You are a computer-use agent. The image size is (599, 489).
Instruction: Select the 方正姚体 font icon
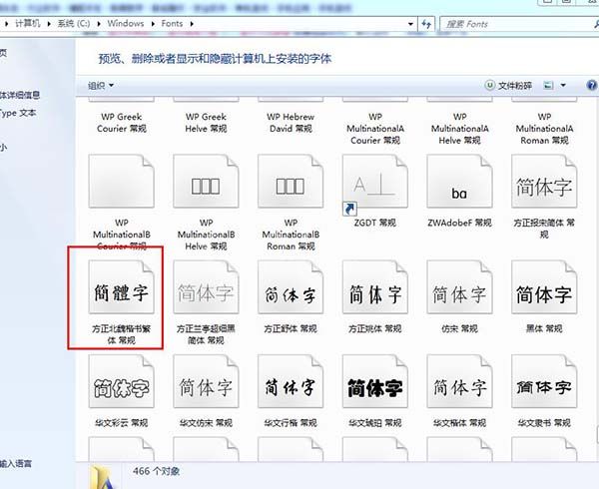click(375, 287)
